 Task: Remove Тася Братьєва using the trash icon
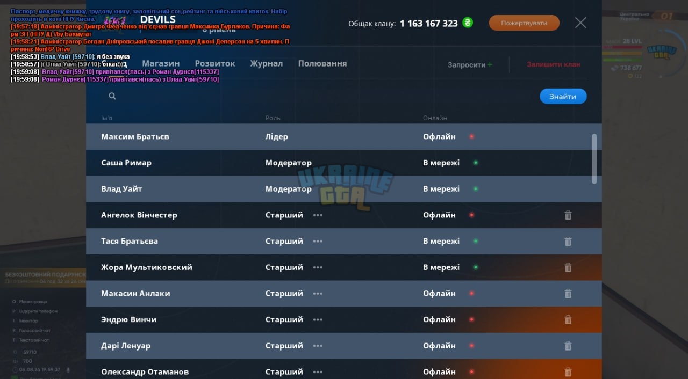coord(568,242)
